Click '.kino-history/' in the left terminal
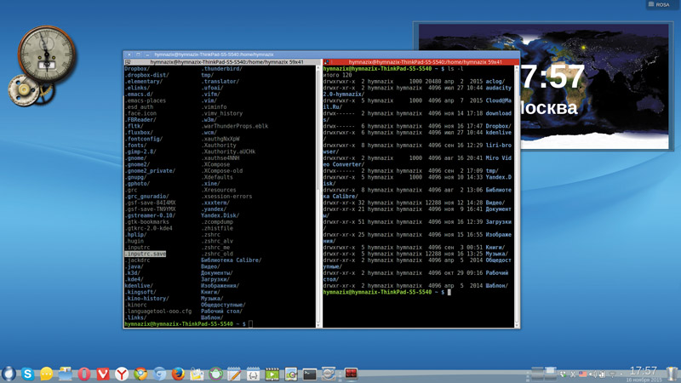681x383 pixels. click(146, 299)
